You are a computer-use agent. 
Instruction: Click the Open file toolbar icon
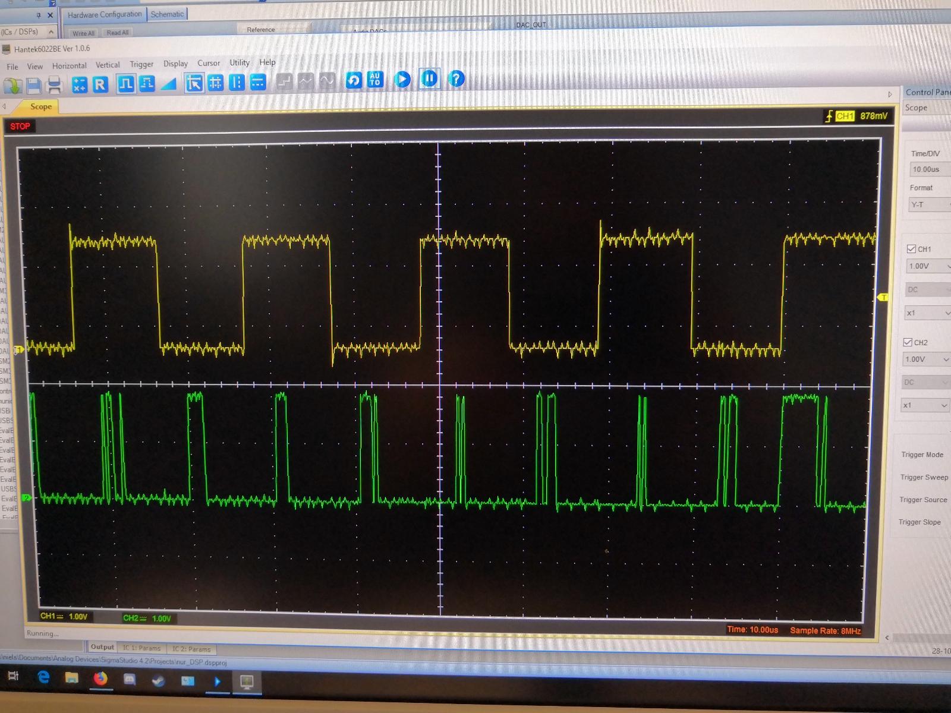[x=12, y=86]
